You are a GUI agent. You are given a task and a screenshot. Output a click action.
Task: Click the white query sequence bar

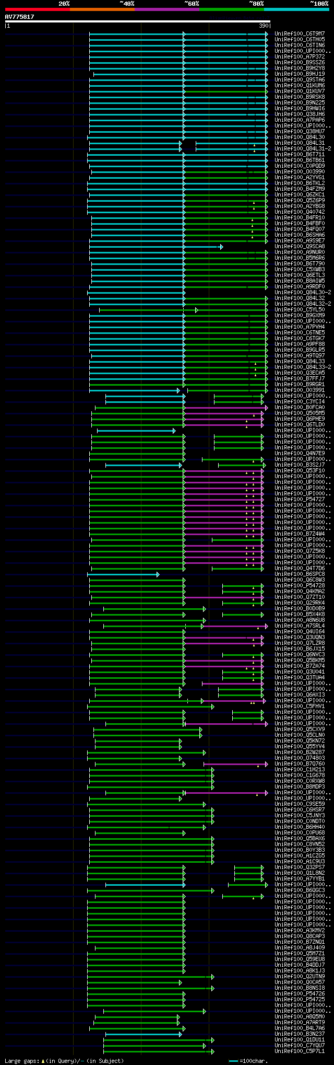tap(138, 21)
